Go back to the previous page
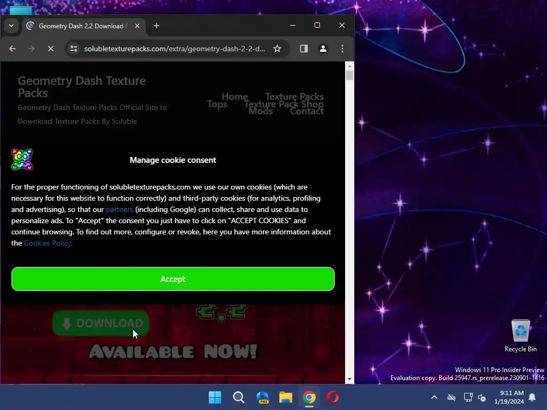547x410 pixels. [13, 49]
